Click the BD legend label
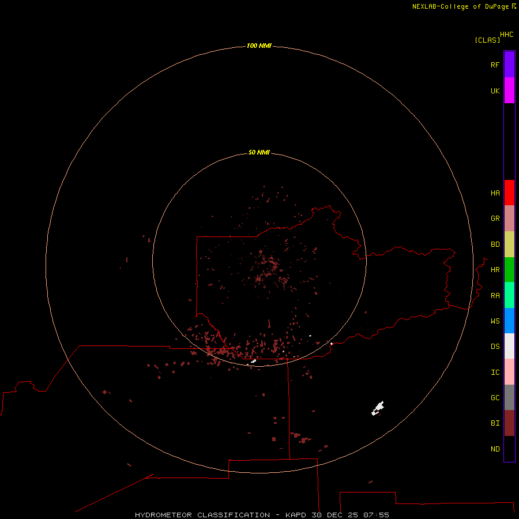This screenshot has height=519, width=519. point(495,245)
